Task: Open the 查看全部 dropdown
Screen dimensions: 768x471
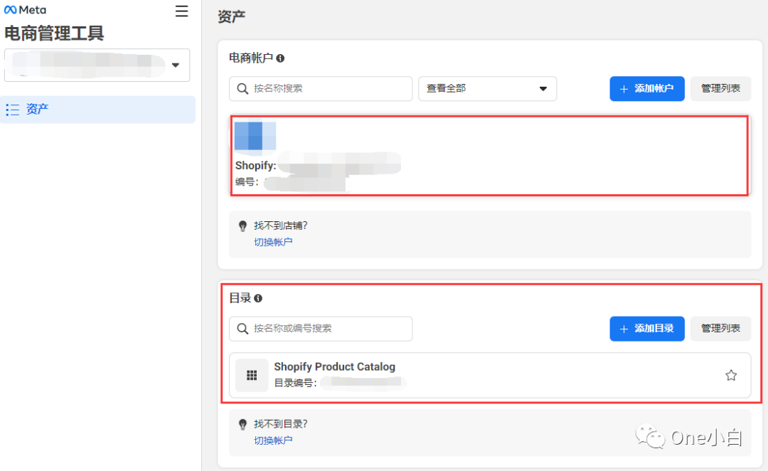Action: [x=487, y=89]
